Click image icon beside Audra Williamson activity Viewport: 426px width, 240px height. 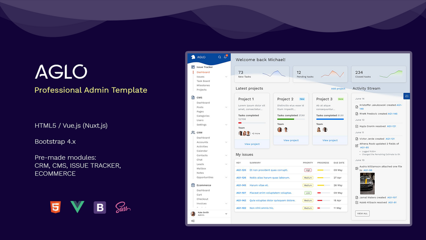click(357, 169)
